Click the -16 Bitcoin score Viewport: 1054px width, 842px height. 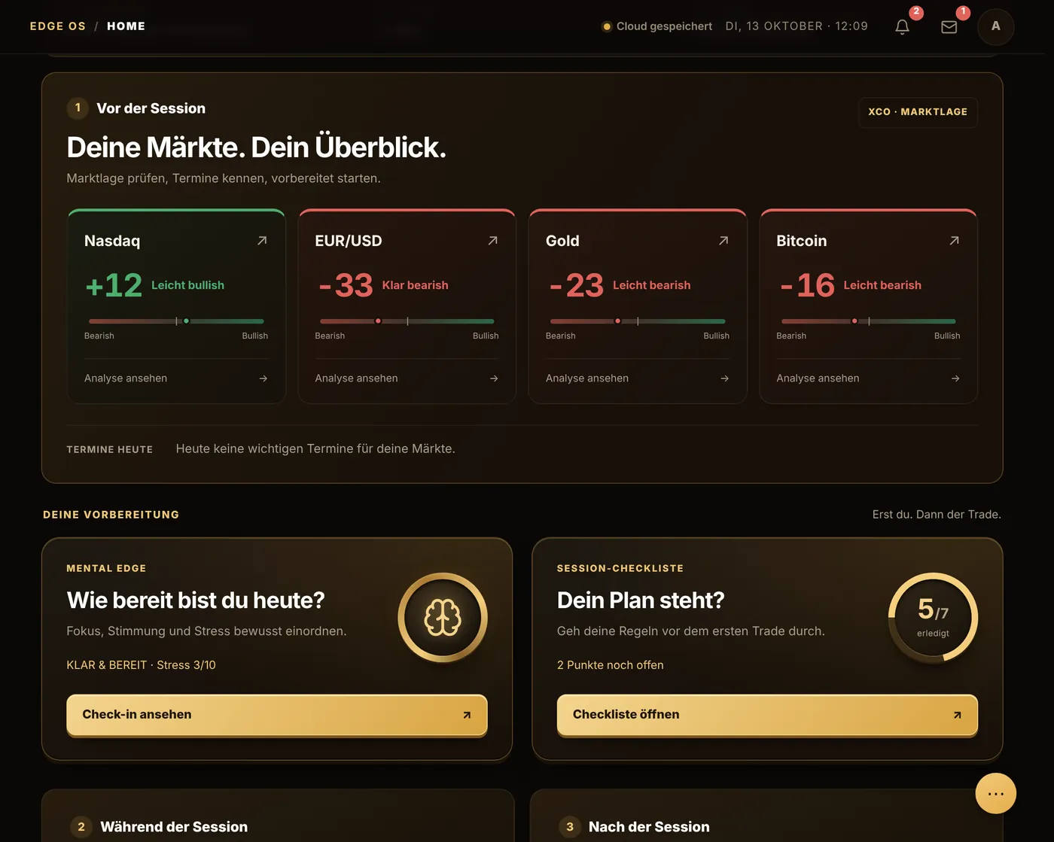tap(807, 285)
